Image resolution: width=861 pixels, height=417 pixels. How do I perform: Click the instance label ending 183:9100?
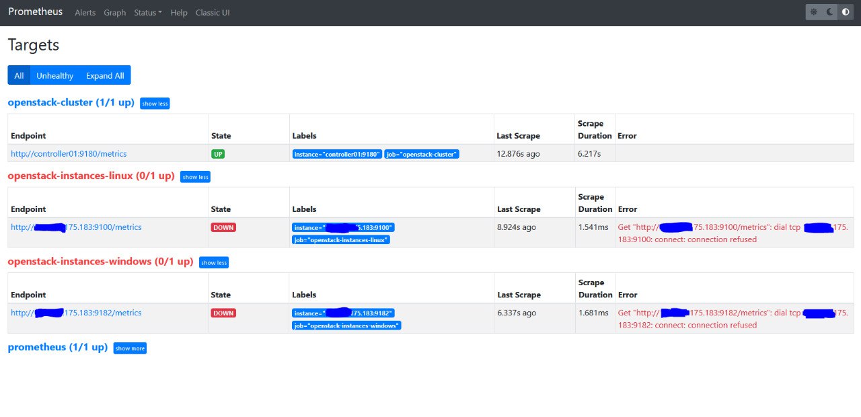point(343,227)
